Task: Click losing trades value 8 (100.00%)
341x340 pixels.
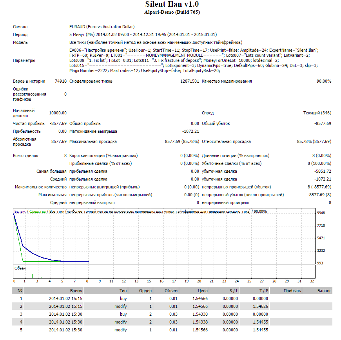Action: coord(319,163)
